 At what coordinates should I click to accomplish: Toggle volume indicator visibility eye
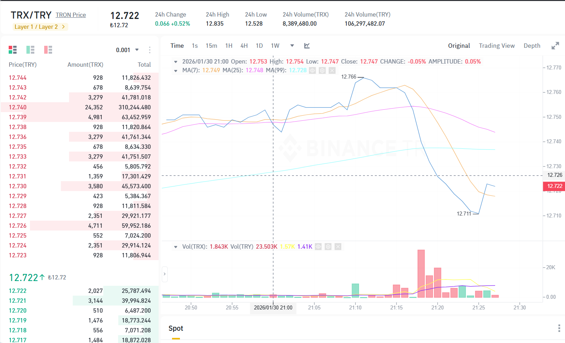[x=318, y=247]
